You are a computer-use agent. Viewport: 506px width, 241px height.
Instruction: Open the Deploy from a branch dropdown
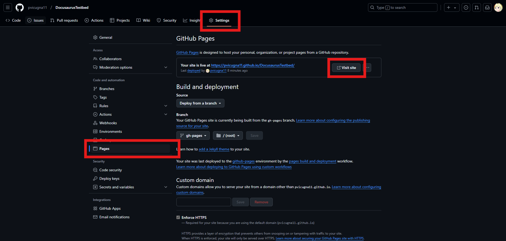click(200, 103)
